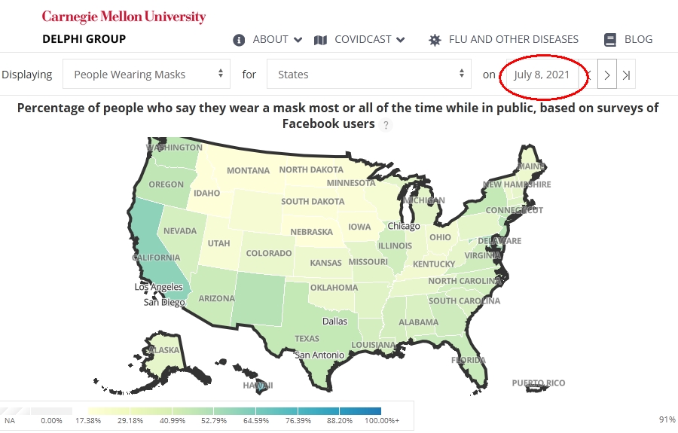Click the question mark help icon

386,125
